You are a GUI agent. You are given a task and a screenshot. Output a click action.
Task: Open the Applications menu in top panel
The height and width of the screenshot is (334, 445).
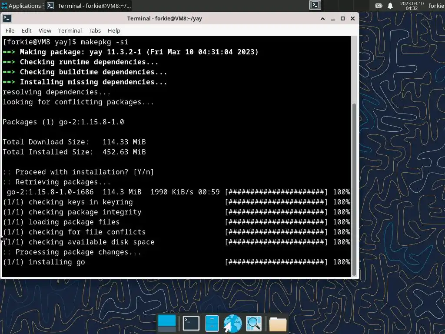pos(21,6)
